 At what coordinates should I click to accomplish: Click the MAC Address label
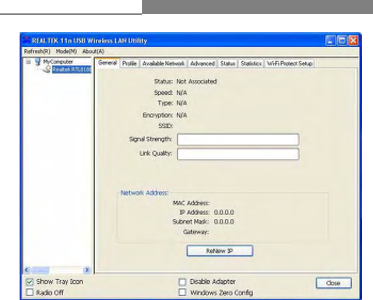(x=191, y=203)
